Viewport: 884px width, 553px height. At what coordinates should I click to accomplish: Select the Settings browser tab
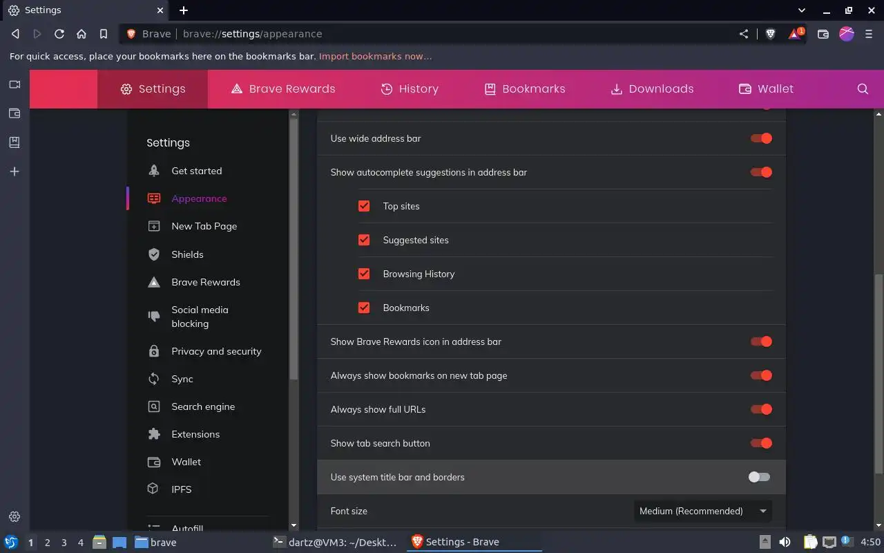coord(84,10)
